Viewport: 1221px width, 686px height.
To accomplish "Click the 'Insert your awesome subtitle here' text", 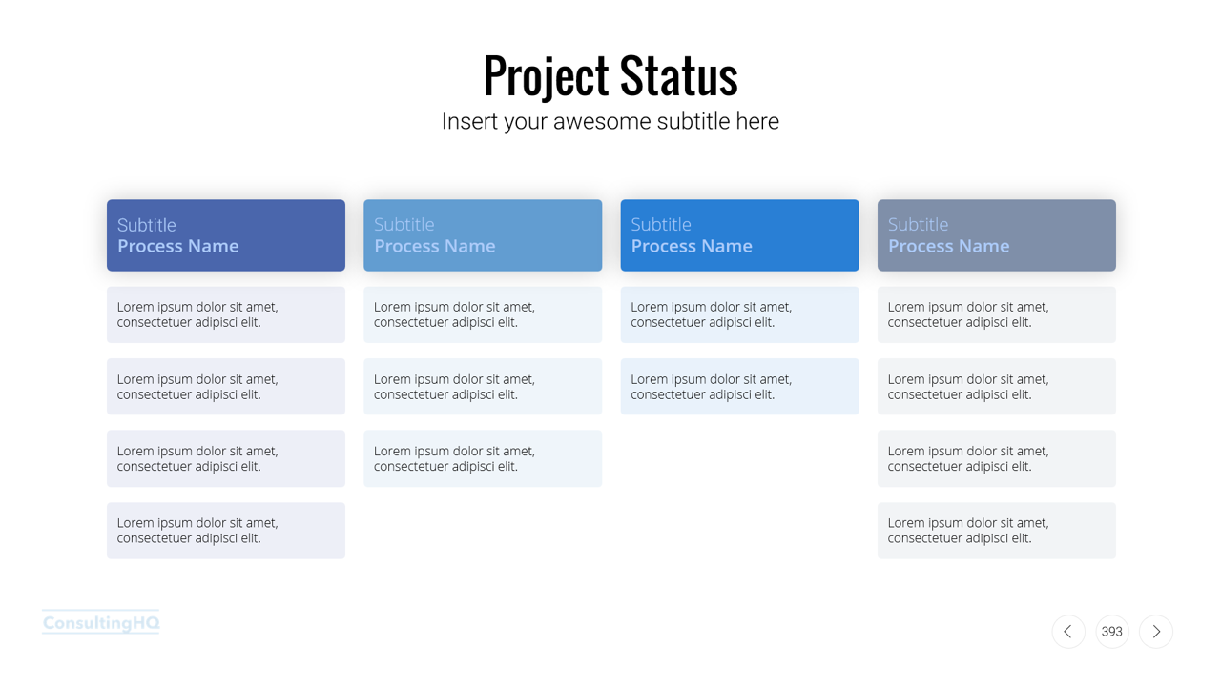I will coord(610,121).
